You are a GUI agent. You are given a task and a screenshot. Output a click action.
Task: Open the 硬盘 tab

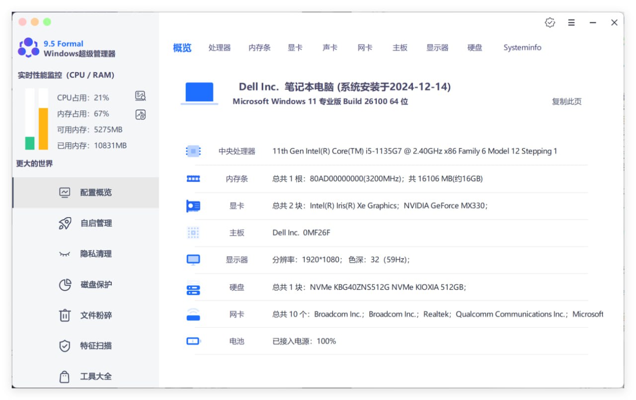pos(475,48)
